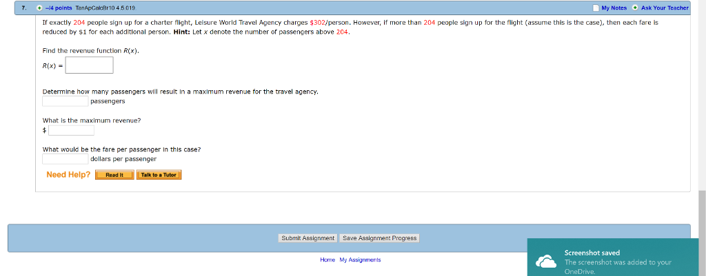
Task: Click Submit Assignment button
Action: (308, 238)
